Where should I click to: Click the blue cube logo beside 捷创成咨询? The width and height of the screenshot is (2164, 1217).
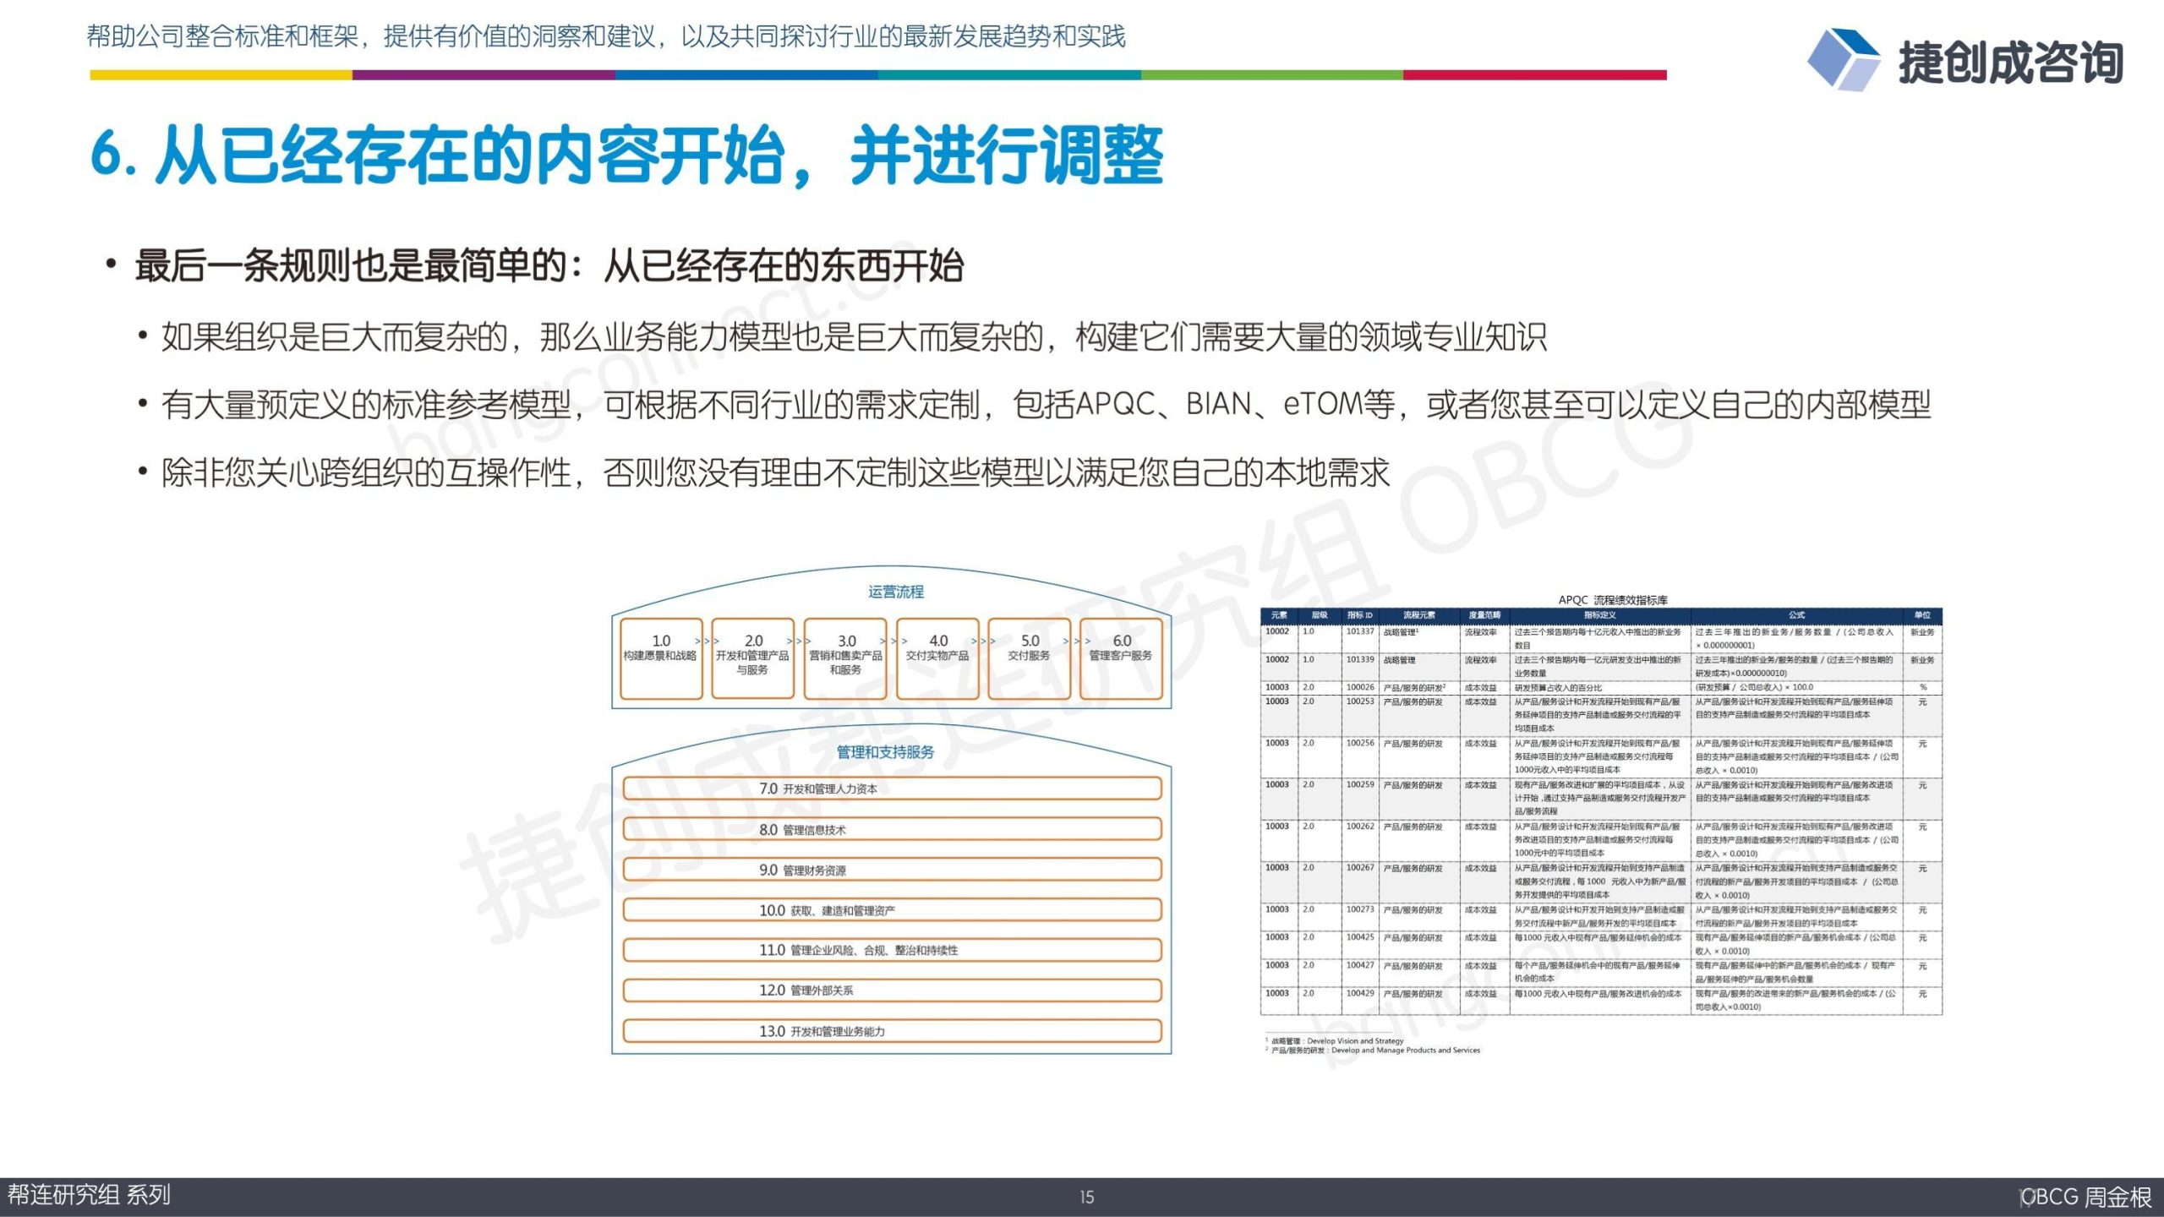coord(1843,59)
